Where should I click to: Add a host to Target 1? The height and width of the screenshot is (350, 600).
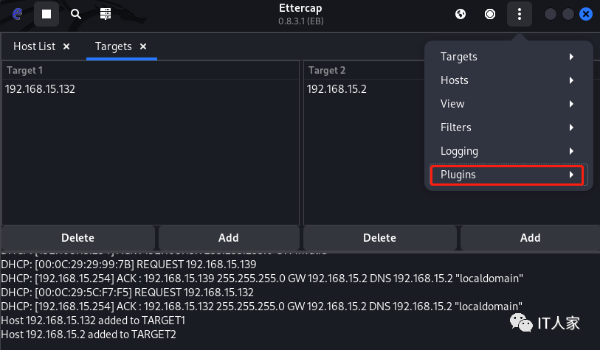[229, 238]
